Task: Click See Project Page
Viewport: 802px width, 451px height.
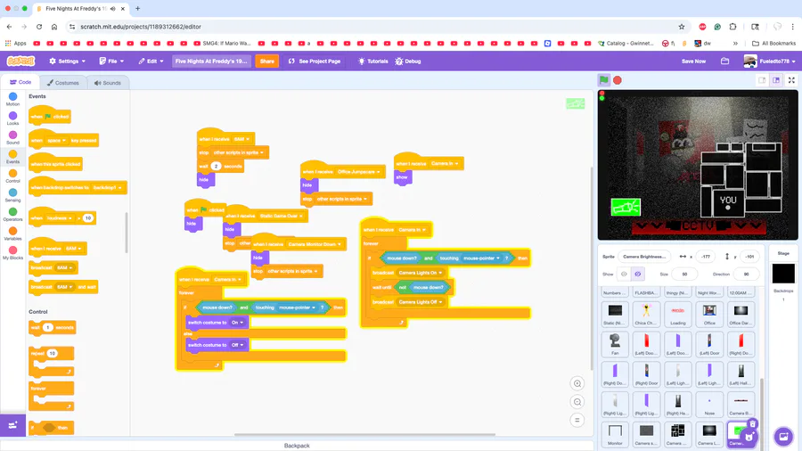Action: pos(314,61)
